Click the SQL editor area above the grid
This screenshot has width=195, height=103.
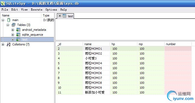pos(125,29)
